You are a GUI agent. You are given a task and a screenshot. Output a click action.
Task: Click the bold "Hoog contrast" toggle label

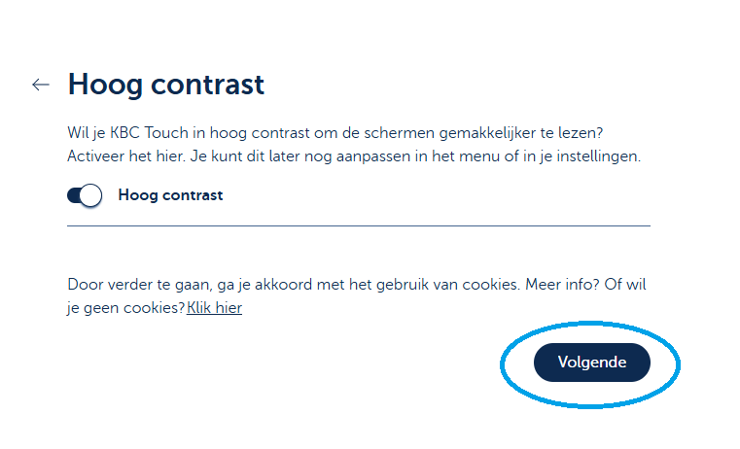170,195
